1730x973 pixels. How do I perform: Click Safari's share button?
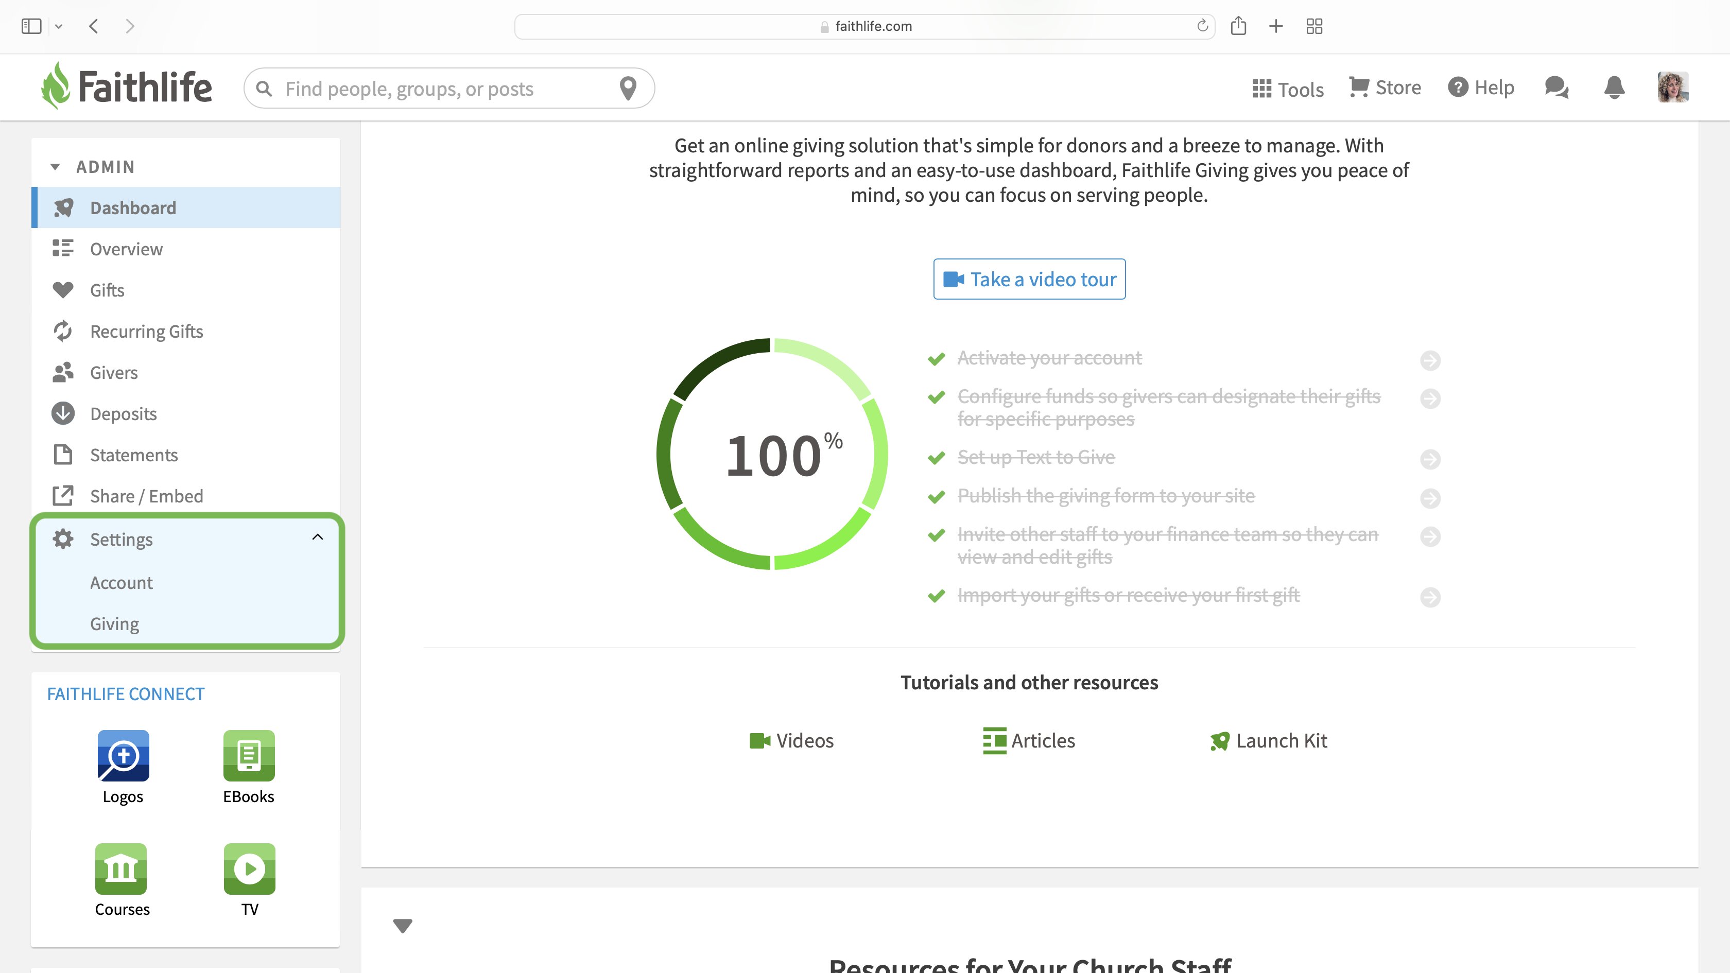(1238, 26)
